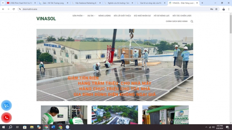Click the GIẢM TIỀN ĐIỆN banner link

coord(83,78)
